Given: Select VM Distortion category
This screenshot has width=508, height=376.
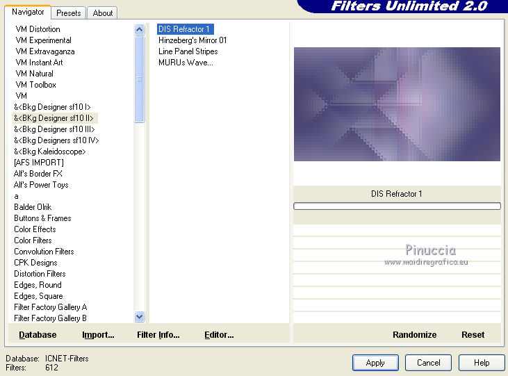Looking at the screenshot, I should pyautogui.click(x=38, y=29).
